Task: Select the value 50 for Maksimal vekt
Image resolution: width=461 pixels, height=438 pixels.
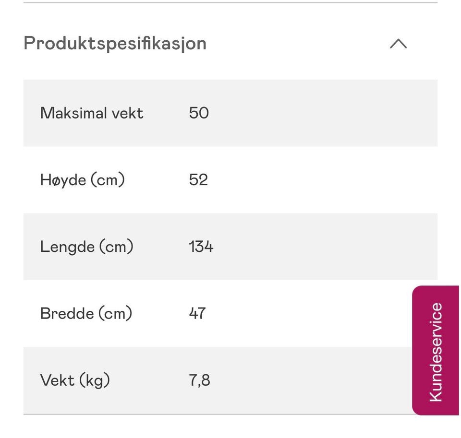Action: [x=199, y=113]
